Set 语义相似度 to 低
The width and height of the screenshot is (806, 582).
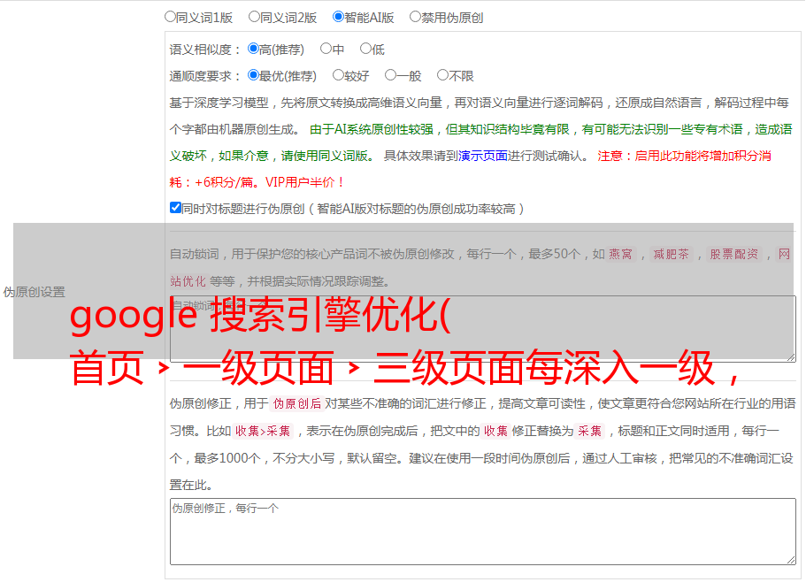pyautogui.click(x=365, y=49)
